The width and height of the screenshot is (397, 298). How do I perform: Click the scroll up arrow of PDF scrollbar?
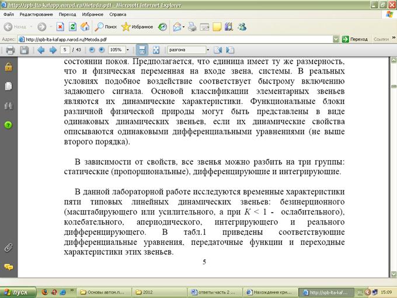(x=393, y=60)
